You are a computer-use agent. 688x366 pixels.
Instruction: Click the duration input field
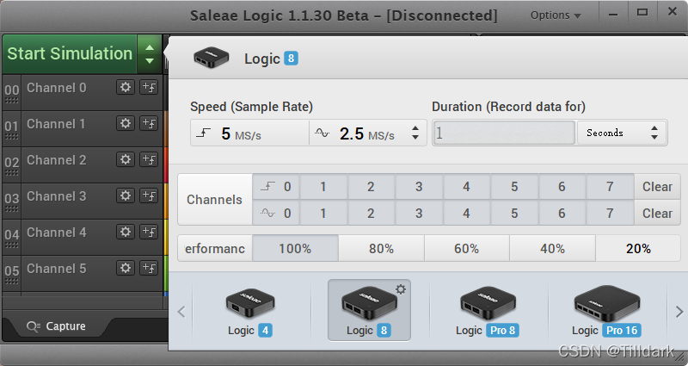(x=504, y=133)
